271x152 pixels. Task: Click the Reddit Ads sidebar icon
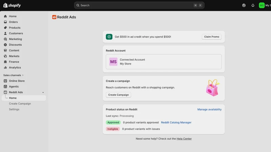[5, 92]
